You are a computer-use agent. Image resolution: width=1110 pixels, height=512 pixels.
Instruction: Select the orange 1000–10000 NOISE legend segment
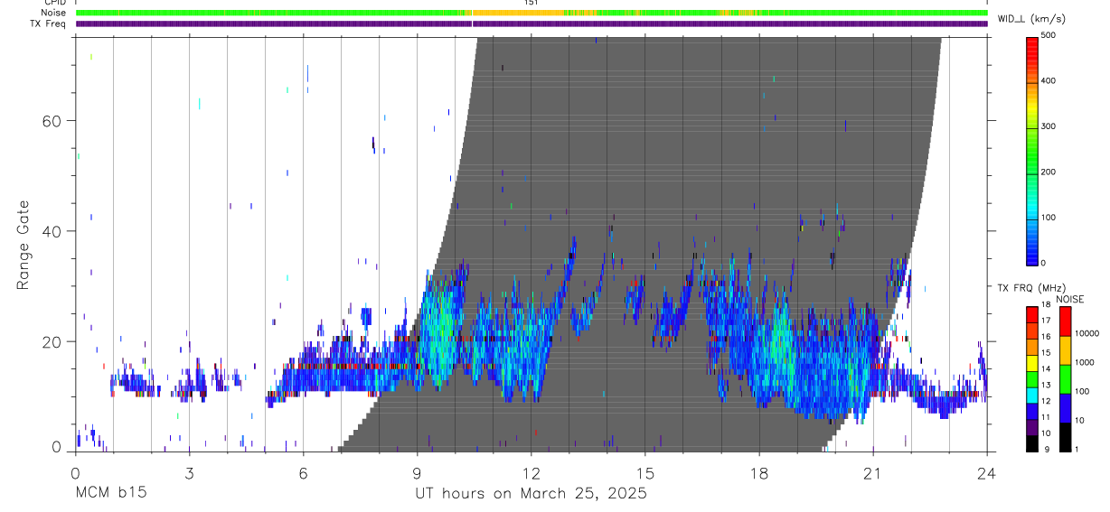pyautogui.click(x=1065, y=349)
